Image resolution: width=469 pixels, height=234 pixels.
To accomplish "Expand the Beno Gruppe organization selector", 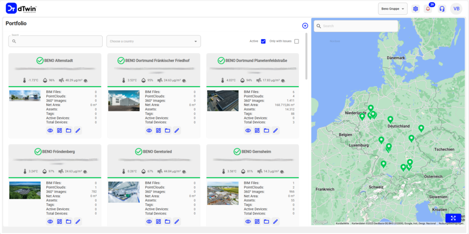I will pyautogui.click(x=393, y=9).
